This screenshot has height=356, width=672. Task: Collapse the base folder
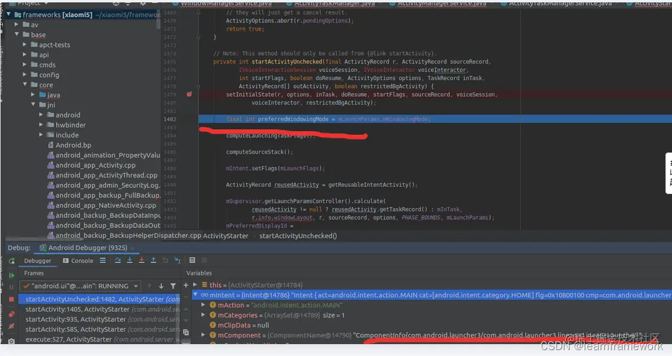pyautogui.click(x=16, y=34)
